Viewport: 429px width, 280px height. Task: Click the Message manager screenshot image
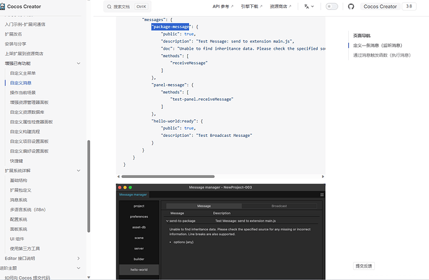click(221, 231)
